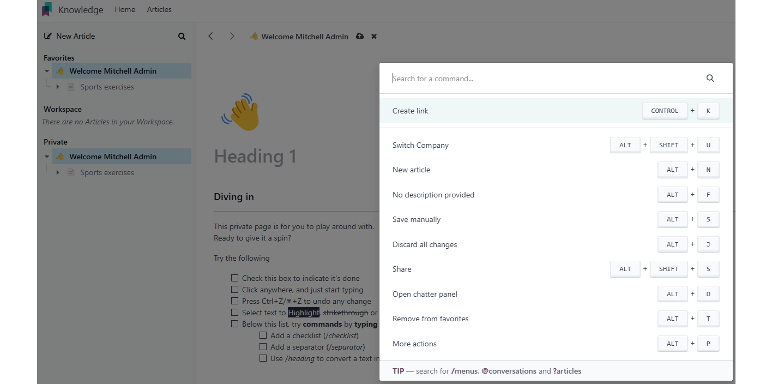This screenshot has width=772, height=384.
Task: Select the 'No description provided' command
Action: point(556,195)
